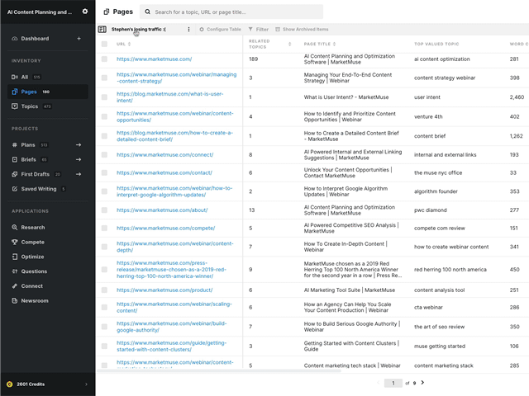Expand the credits panel chevron
Image resolution: width=529 pixels, height=396 pixels.
click(x=86, y=384)
